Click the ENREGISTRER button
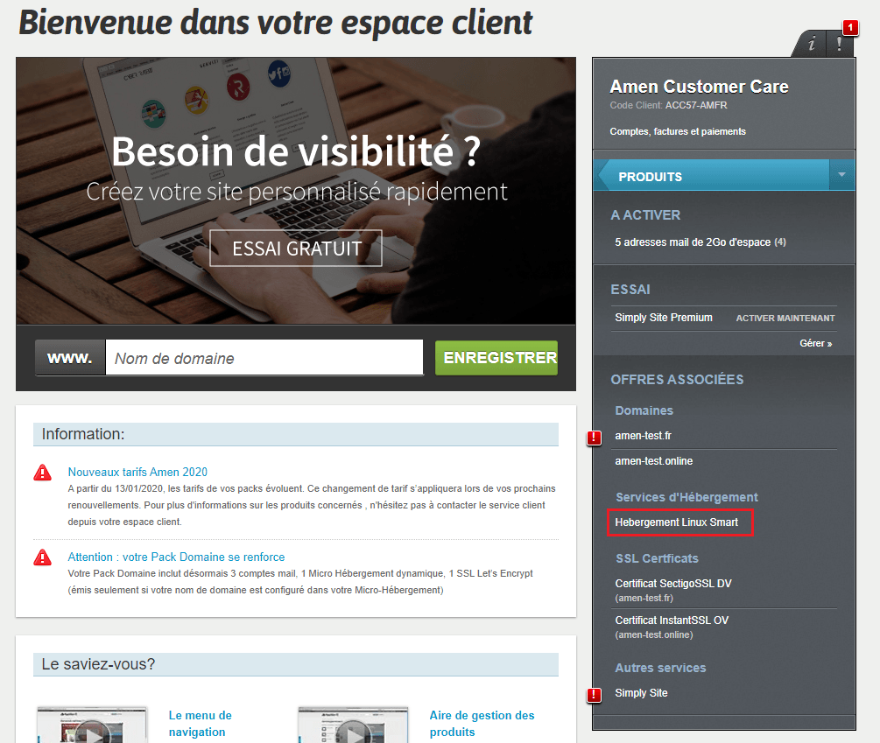 pos(496,358)
